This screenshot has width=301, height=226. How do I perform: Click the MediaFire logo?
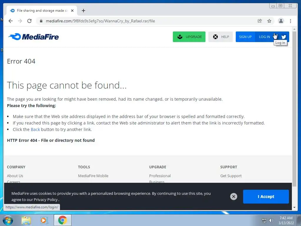34,37
